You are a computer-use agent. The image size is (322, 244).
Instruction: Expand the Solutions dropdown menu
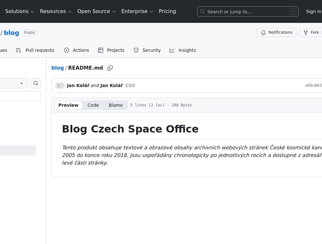point(20,11)
